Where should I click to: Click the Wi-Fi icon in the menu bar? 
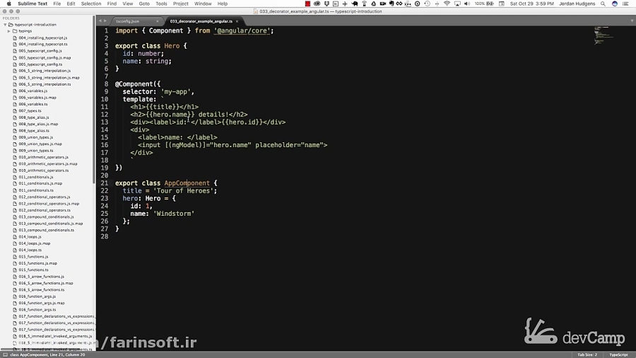447,4
